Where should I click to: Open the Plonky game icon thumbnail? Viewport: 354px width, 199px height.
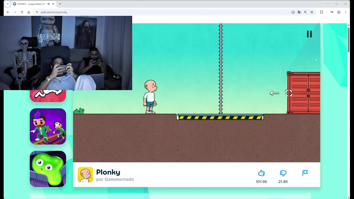pyautogui.click(x=85, y=175)
